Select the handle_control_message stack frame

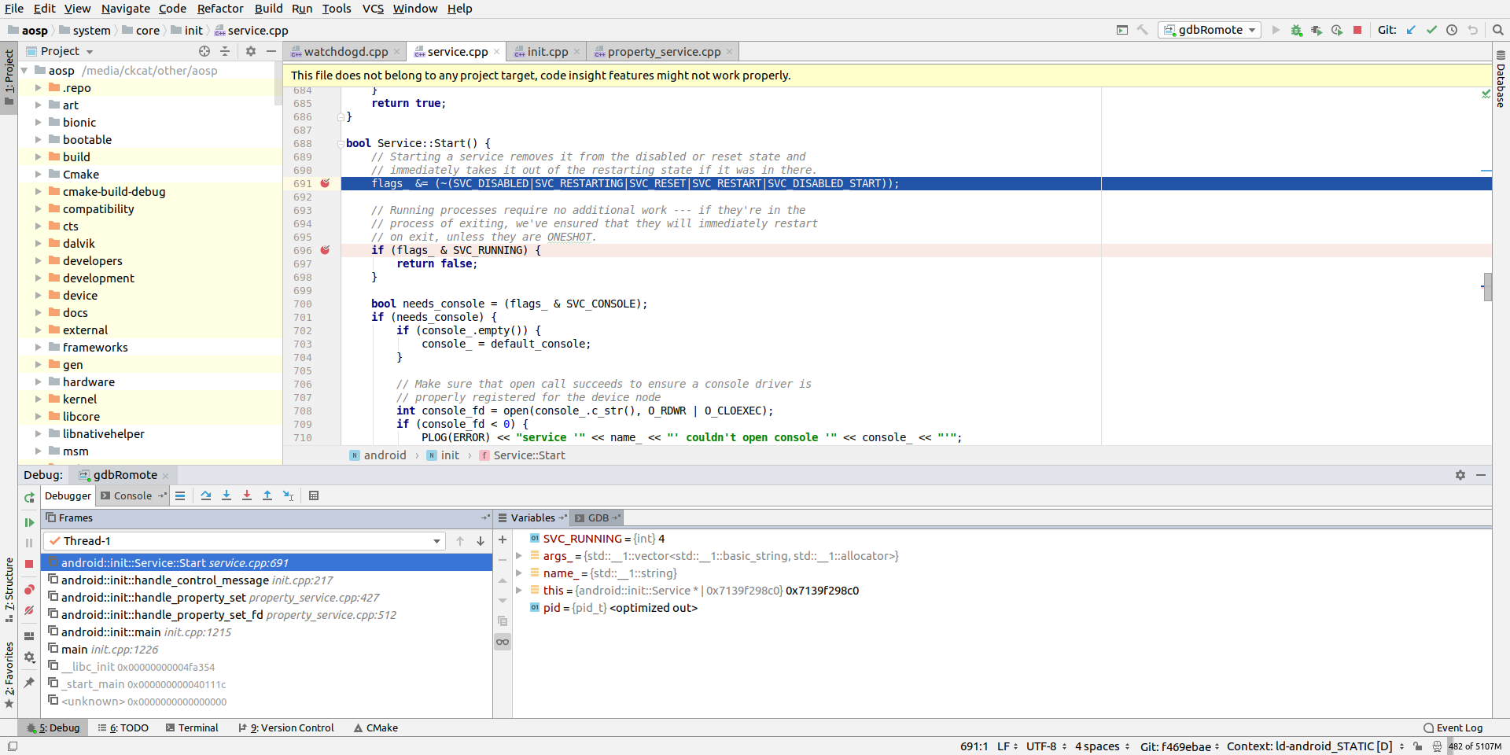click(165, 580)
